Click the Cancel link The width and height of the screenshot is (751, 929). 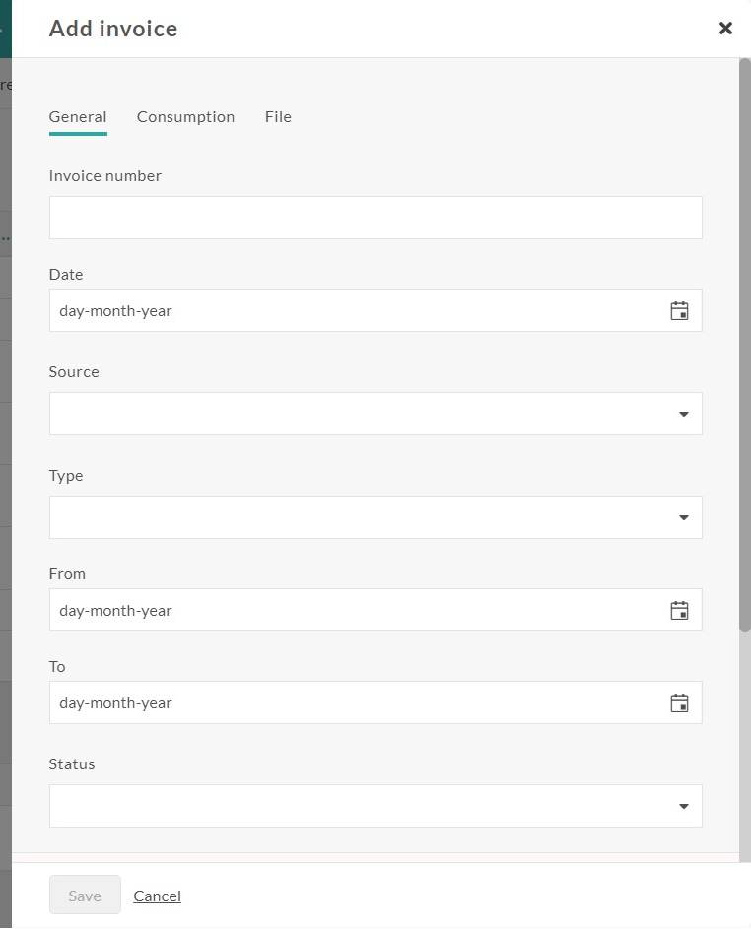(157, 896)
